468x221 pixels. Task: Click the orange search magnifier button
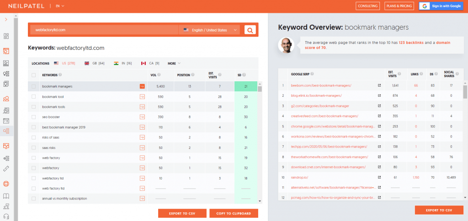(x=250, y=30)
